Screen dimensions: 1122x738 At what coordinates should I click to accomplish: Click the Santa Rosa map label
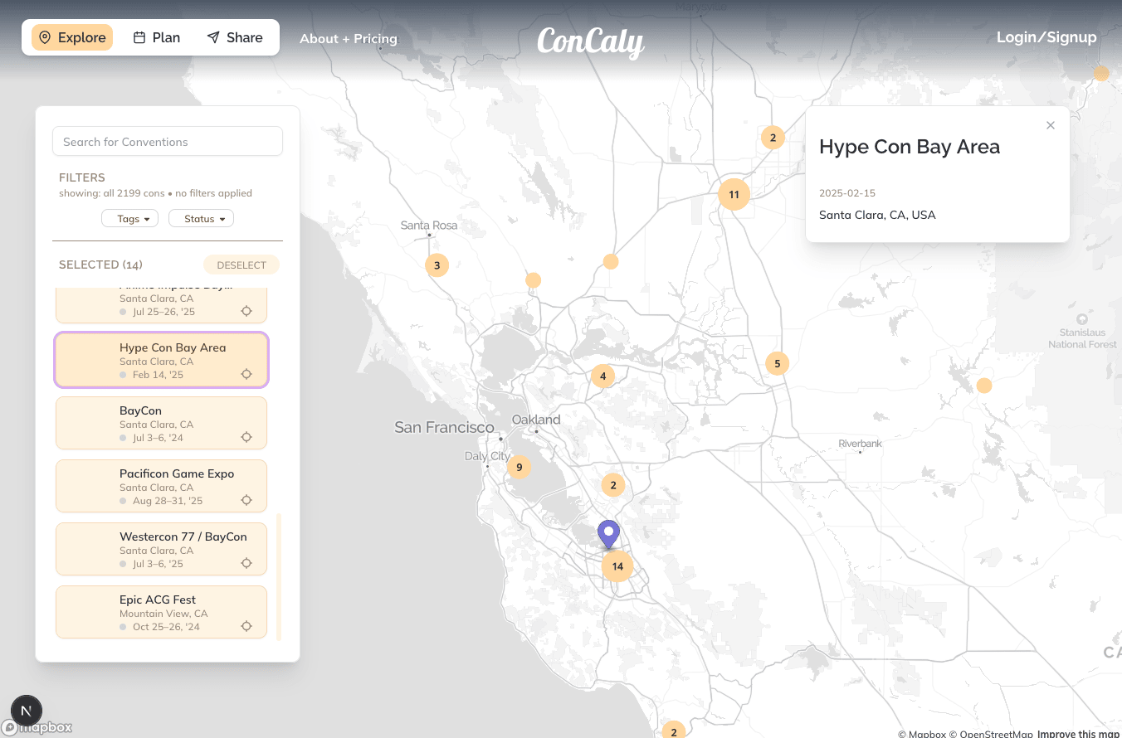[x=429, y=225]
